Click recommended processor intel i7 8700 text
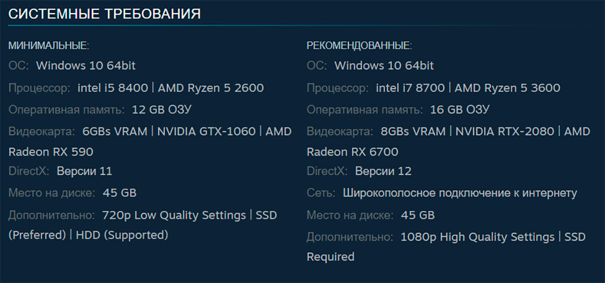The image size is (605, 283). coord(410,88)
